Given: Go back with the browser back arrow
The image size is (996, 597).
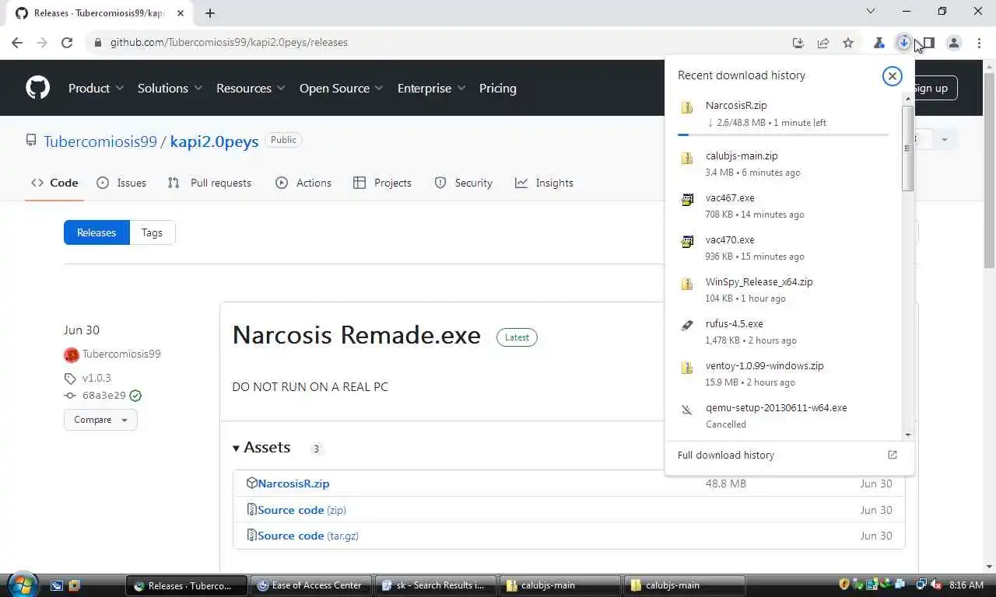Looking at the screenshot, I should click(x=17, y=43).
